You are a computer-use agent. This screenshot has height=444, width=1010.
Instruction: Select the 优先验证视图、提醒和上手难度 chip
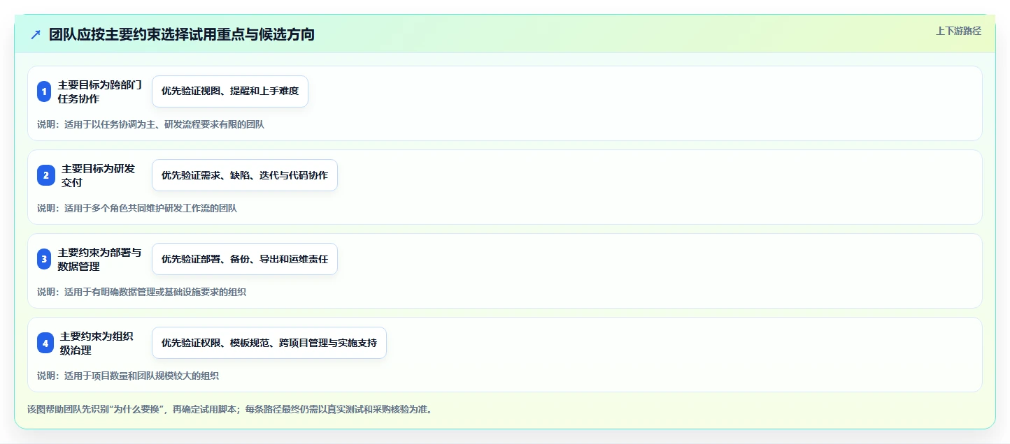[230, 91]
